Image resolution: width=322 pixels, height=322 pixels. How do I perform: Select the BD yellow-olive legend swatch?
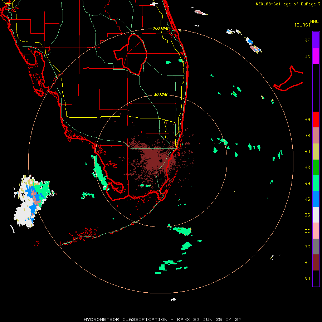[316, 152]
